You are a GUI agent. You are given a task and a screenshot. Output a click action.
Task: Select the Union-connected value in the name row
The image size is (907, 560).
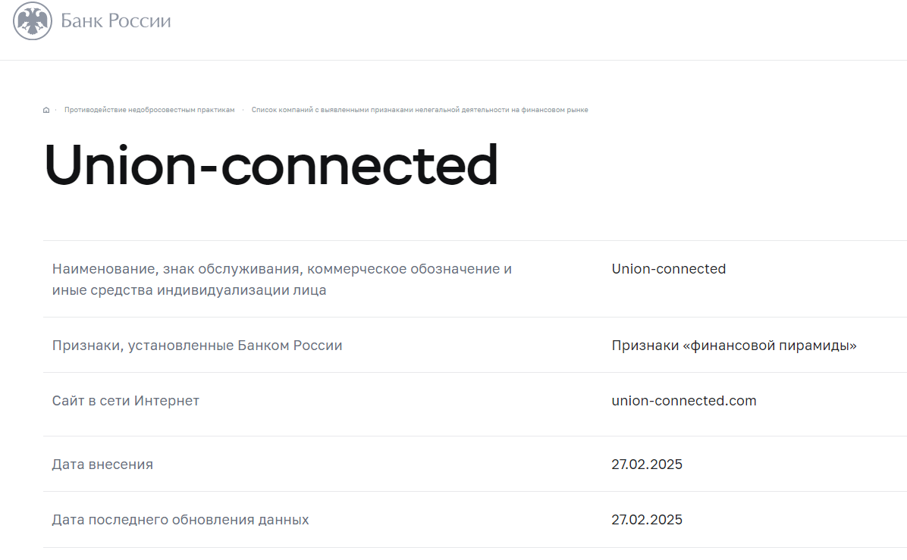click(669, 269)
